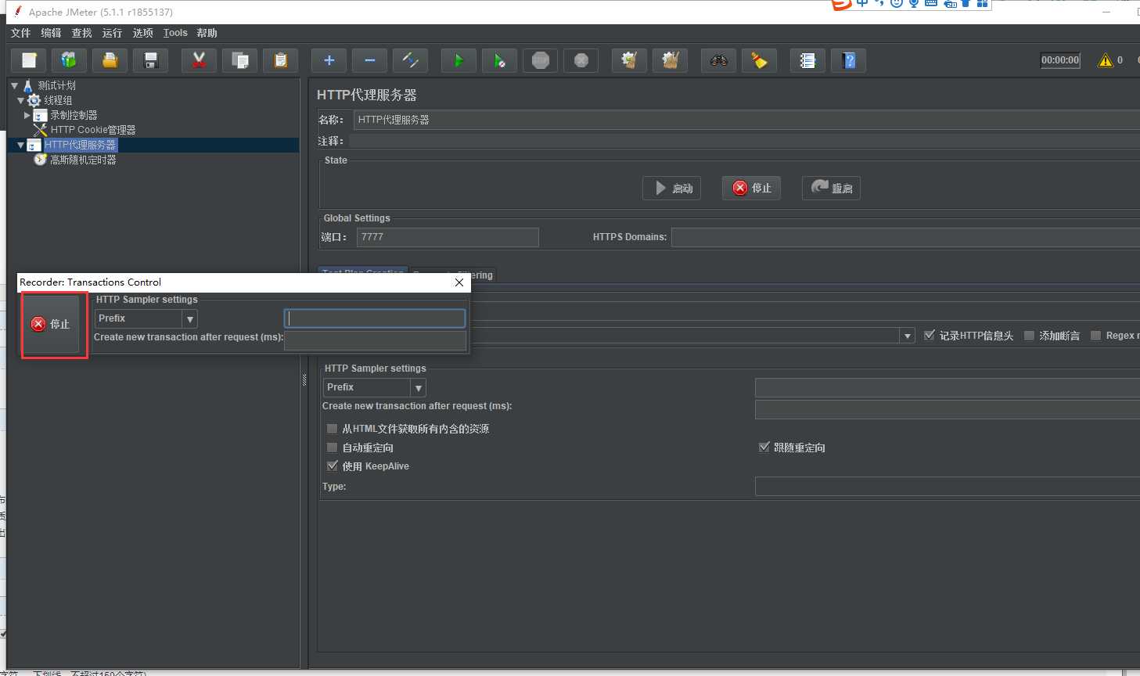
Task: Start the test with green play icon
Action: point(459,60)
